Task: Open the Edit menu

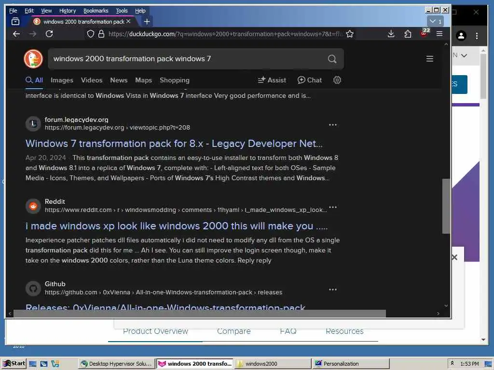Action: (x=29, y=11)
